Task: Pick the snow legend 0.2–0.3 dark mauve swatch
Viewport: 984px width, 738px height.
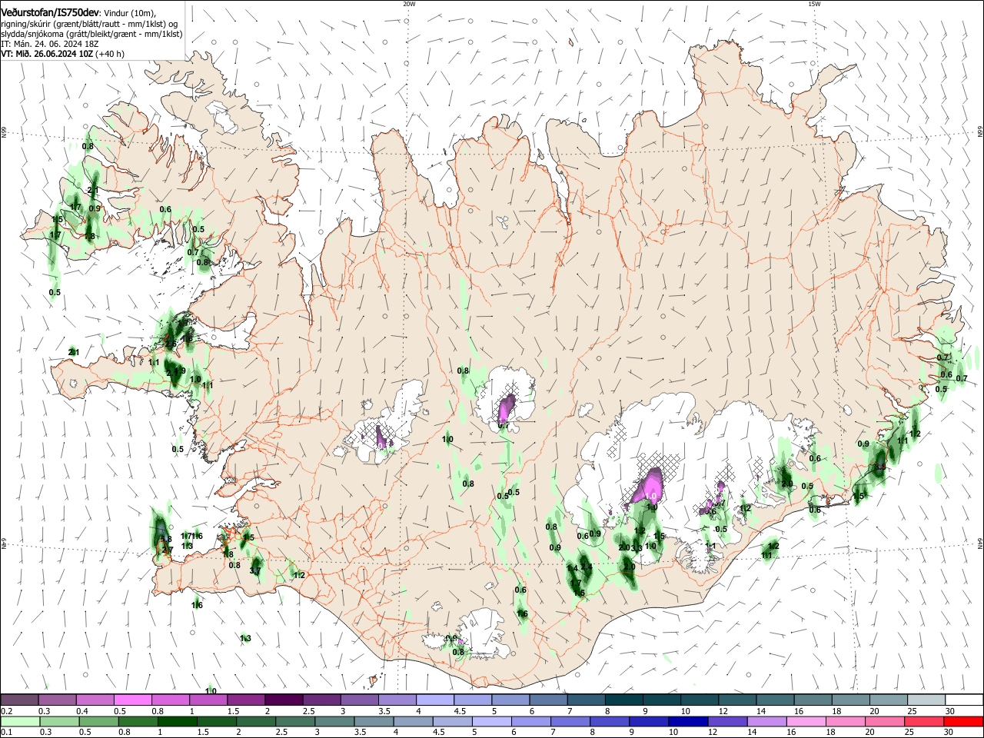Action: click(x=19, y=700)
